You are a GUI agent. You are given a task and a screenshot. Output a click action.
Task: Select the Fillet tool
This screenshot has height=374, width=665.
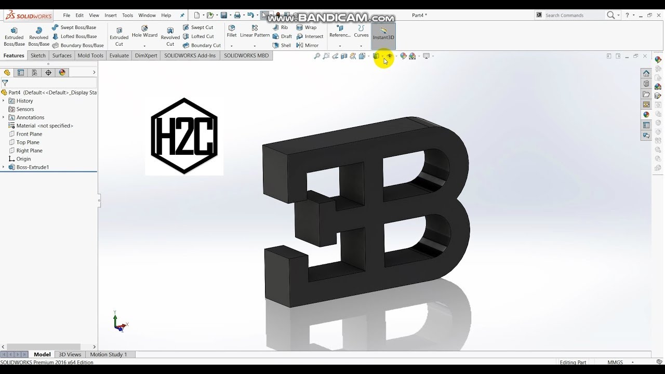tap(232, 32)
